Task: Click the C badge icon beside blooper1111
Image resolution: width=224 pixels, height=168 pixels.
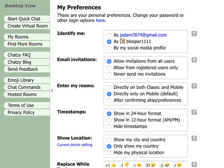Action: click(122, 41)
